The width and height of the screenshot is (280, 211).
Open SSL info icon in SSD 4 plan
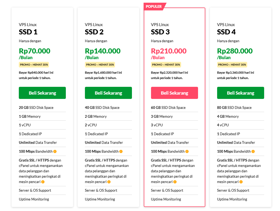click(x=241, y=182)
